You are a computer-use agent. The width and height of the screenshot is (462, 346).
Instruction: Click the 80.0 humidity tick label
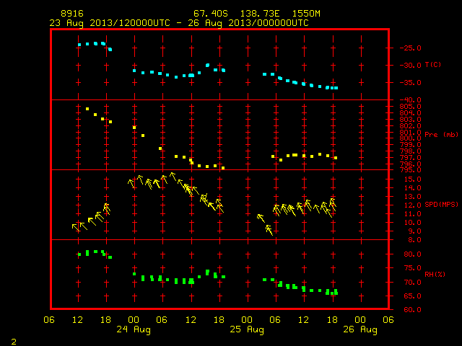click(x=412, y=254)
